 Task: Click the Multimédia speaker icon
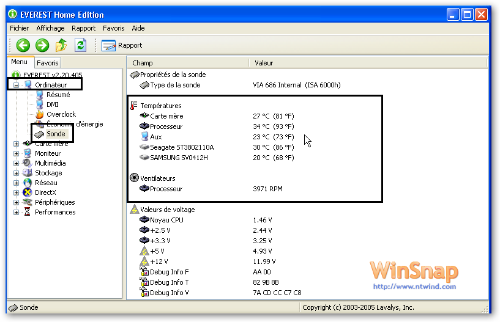28,163
